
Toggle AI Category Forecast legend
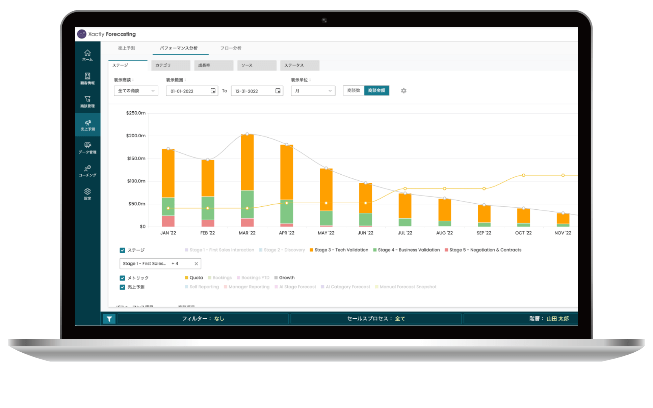(346, 287)
